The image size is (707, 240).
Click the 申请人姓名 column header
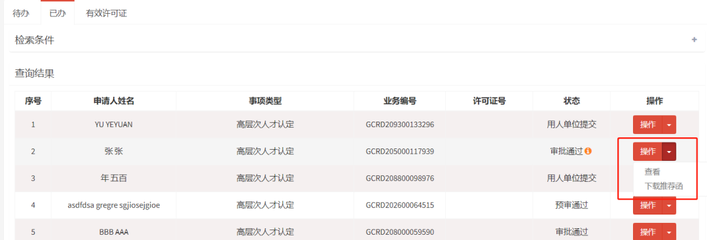[x=114, y=101]
